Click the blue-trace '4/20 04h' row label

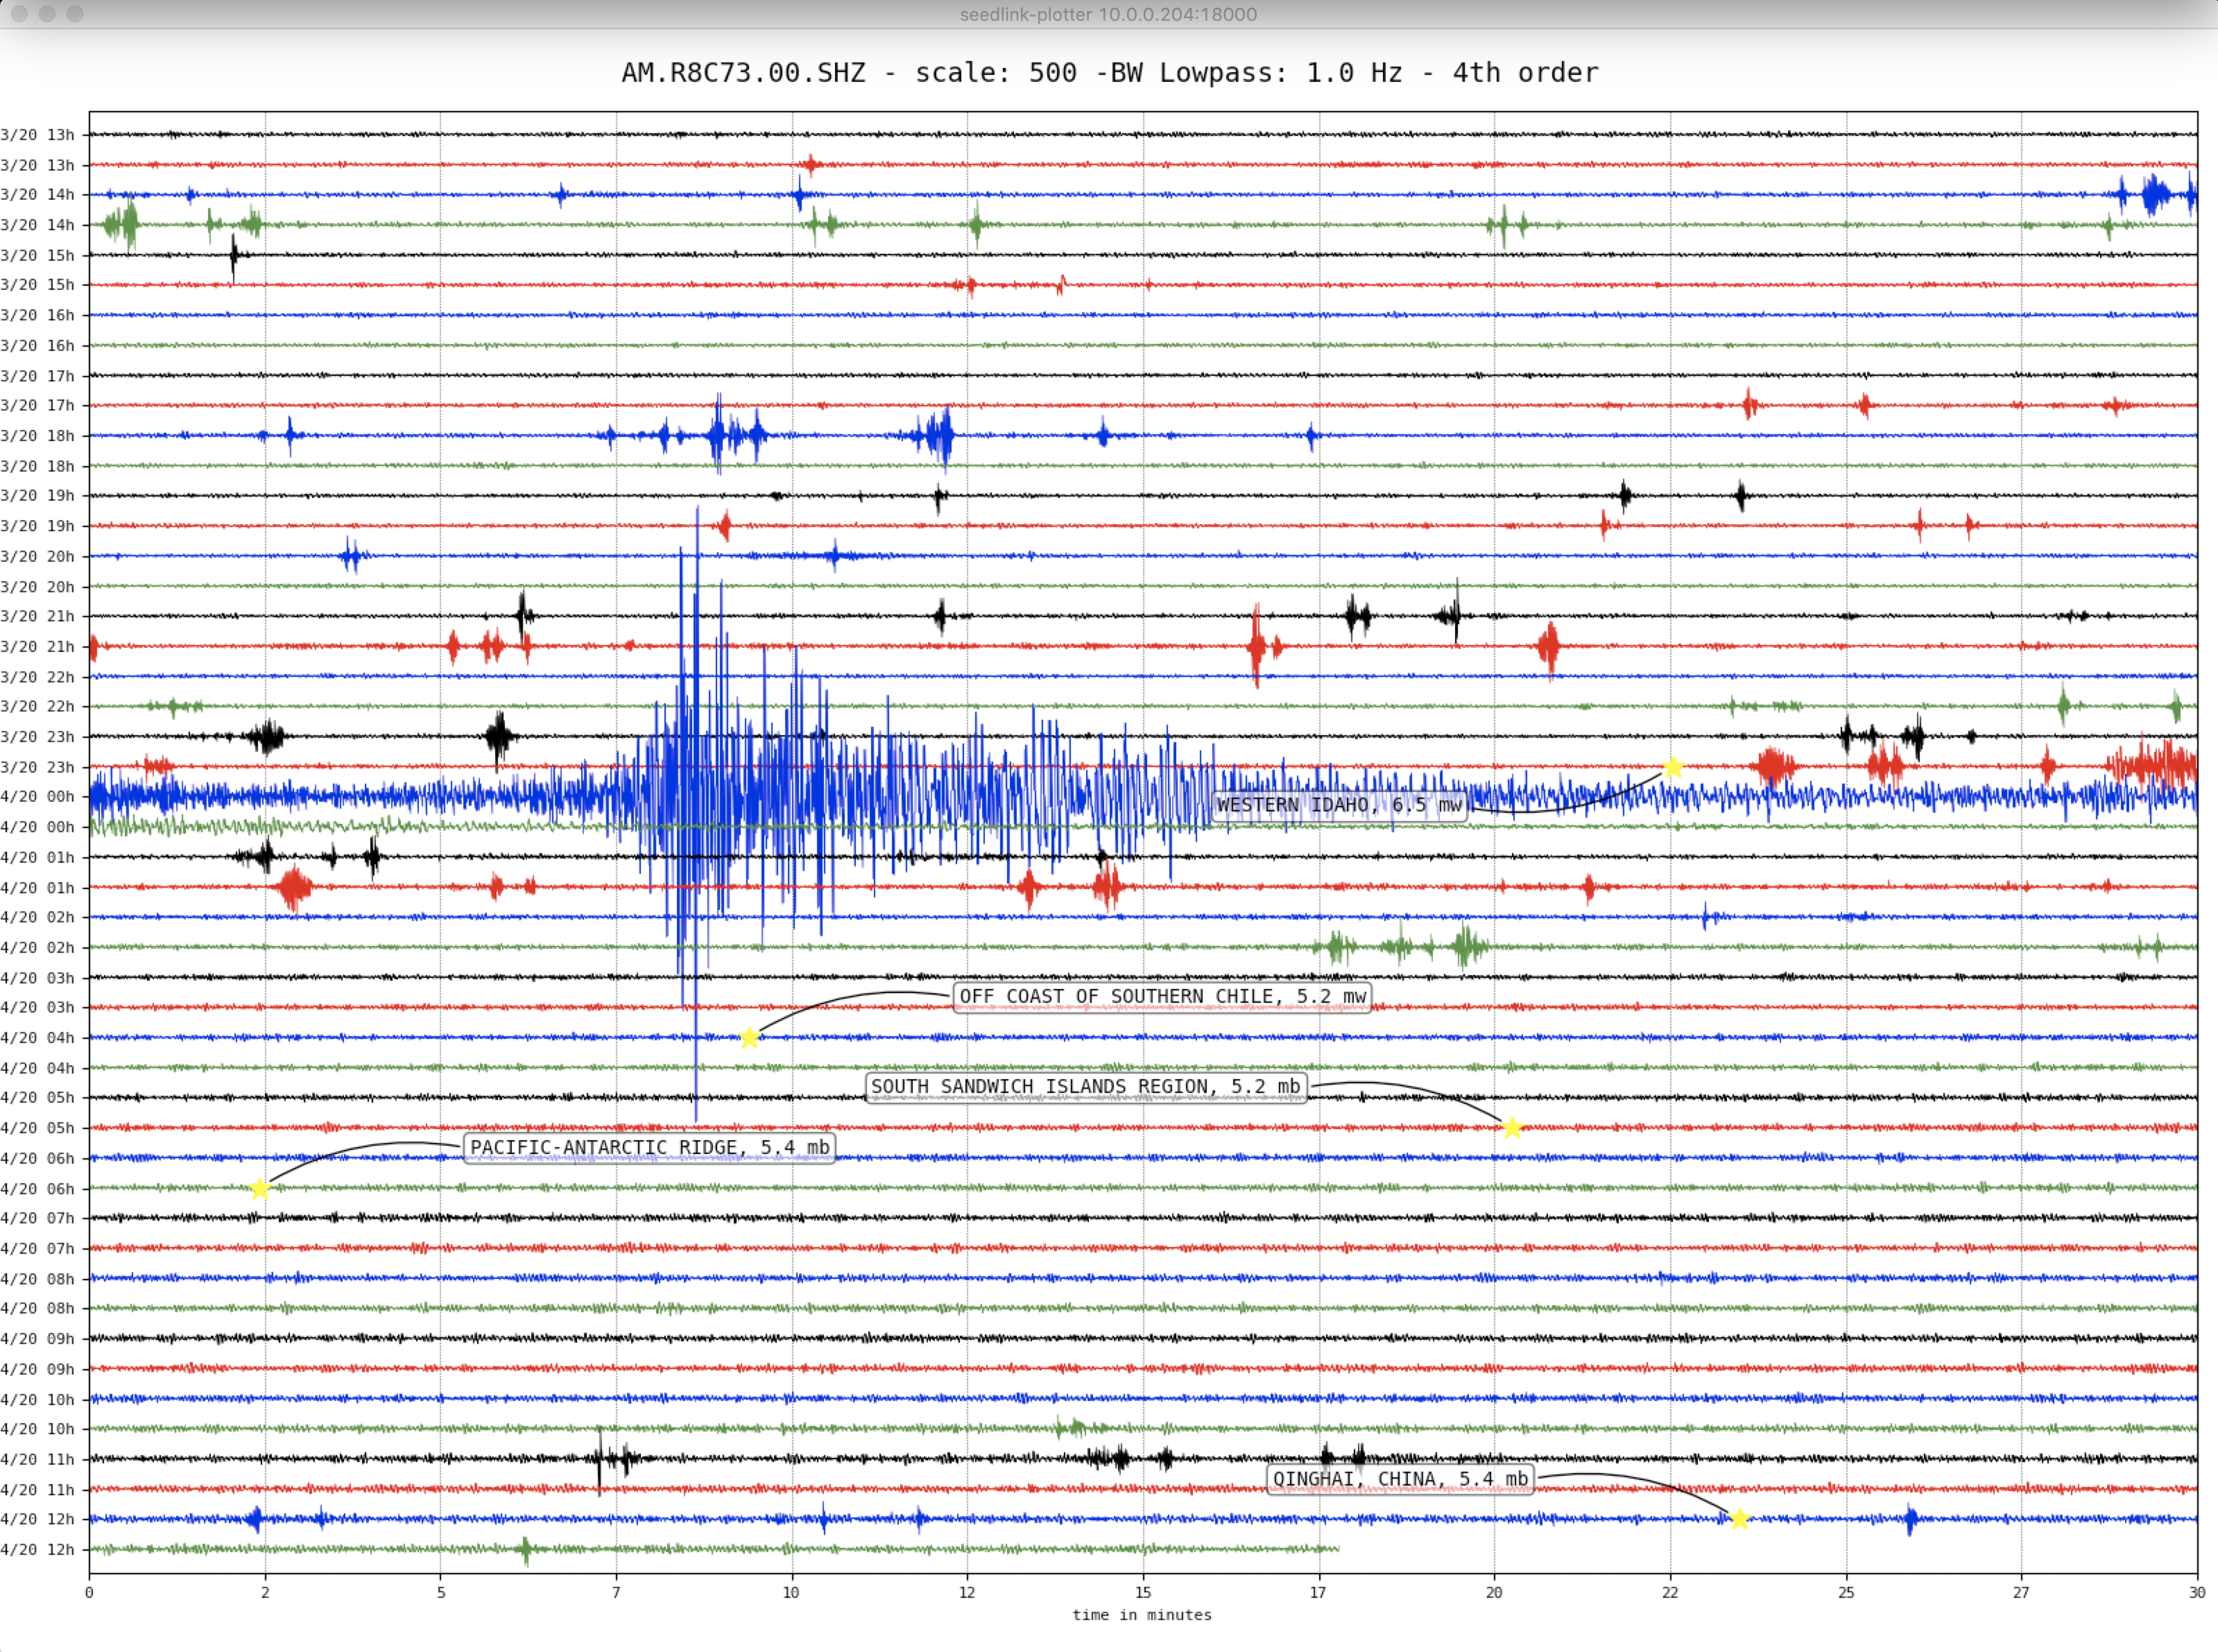click(38, 1038)
